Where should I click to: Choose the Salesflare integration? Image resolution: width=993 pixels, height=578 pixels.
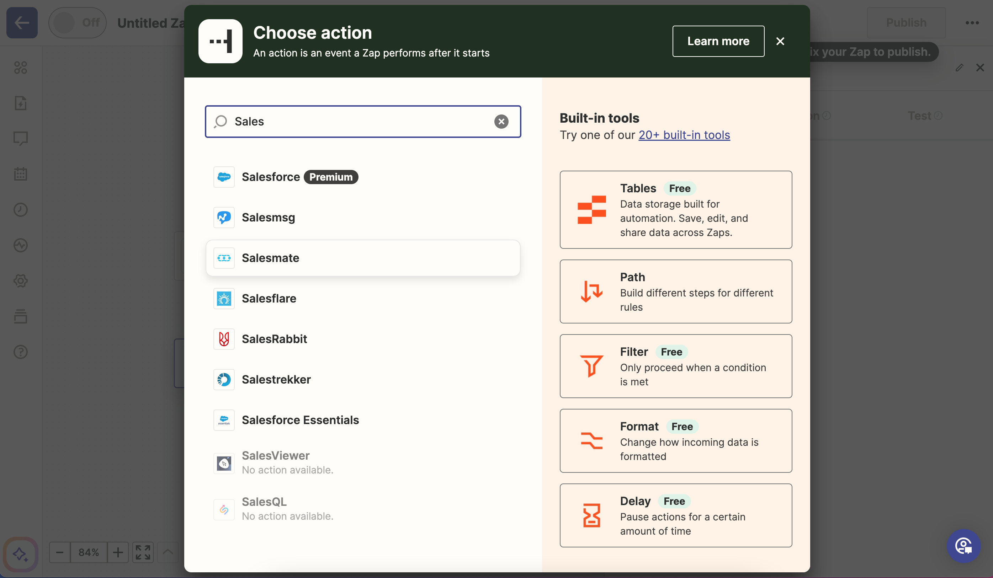269,298
